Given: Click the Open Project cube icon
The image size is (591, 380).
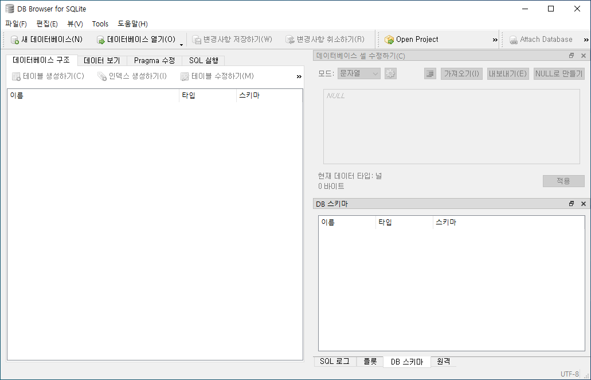Looking at the screenshot, I should tap(389, 40).
